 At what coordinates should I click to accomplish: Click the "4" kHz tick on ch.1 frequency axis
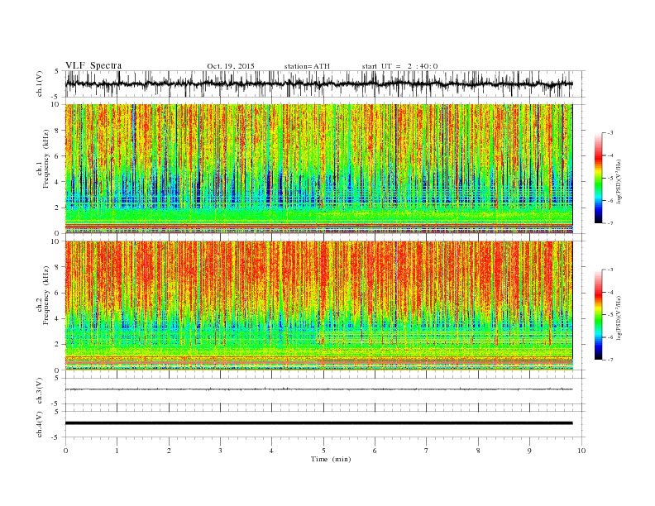[58, 182]
